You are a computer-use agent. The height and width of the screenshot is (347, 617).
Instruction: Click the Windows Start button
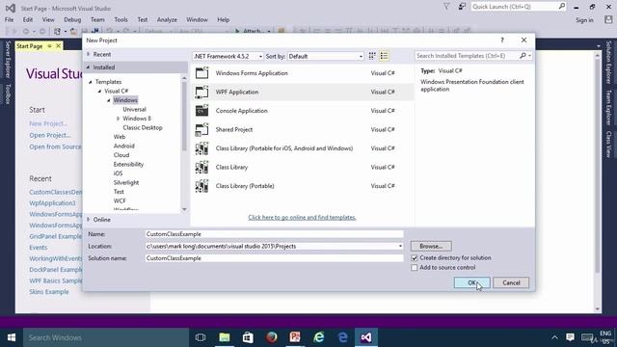(12, 337)
